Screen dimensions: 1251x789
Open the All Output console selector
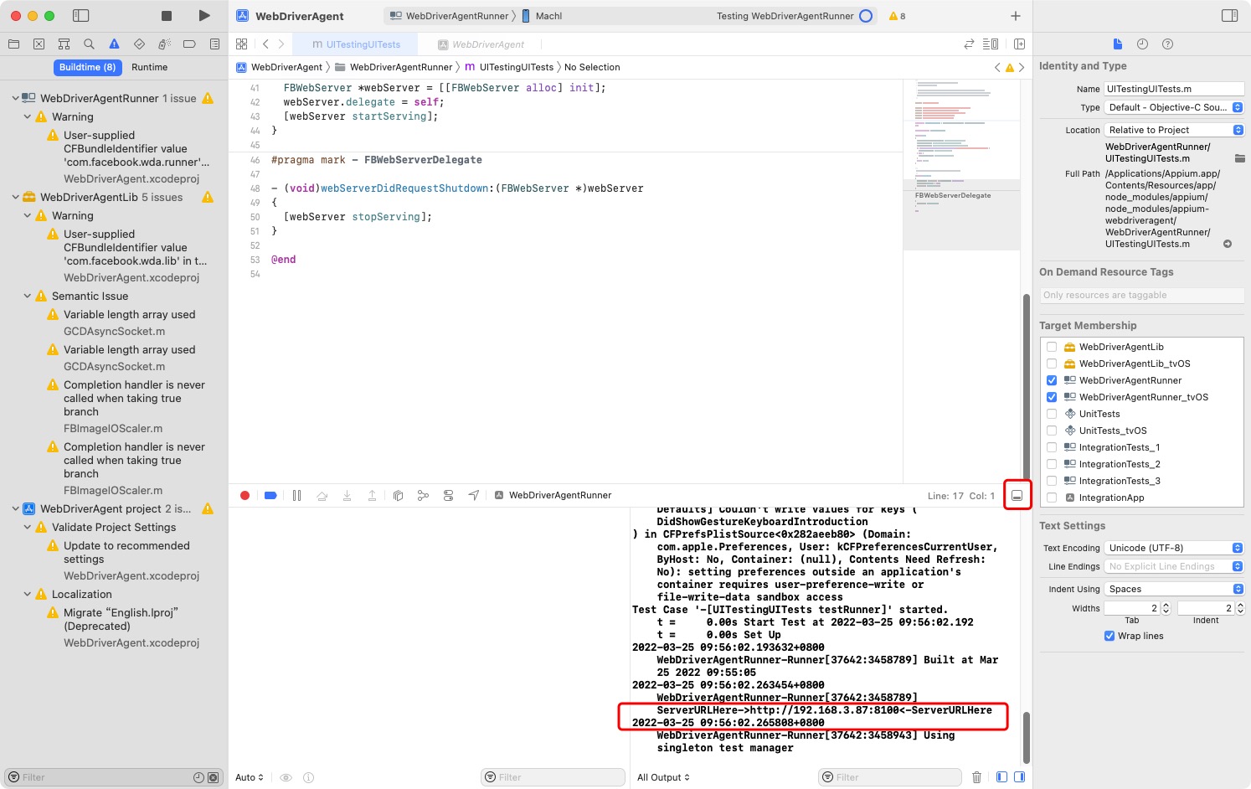click(663, 777)
